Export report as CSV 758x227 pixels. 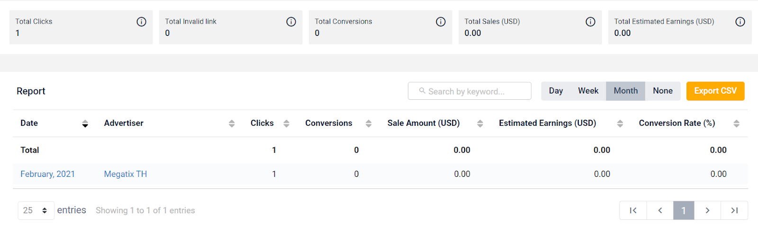[715, 91]
